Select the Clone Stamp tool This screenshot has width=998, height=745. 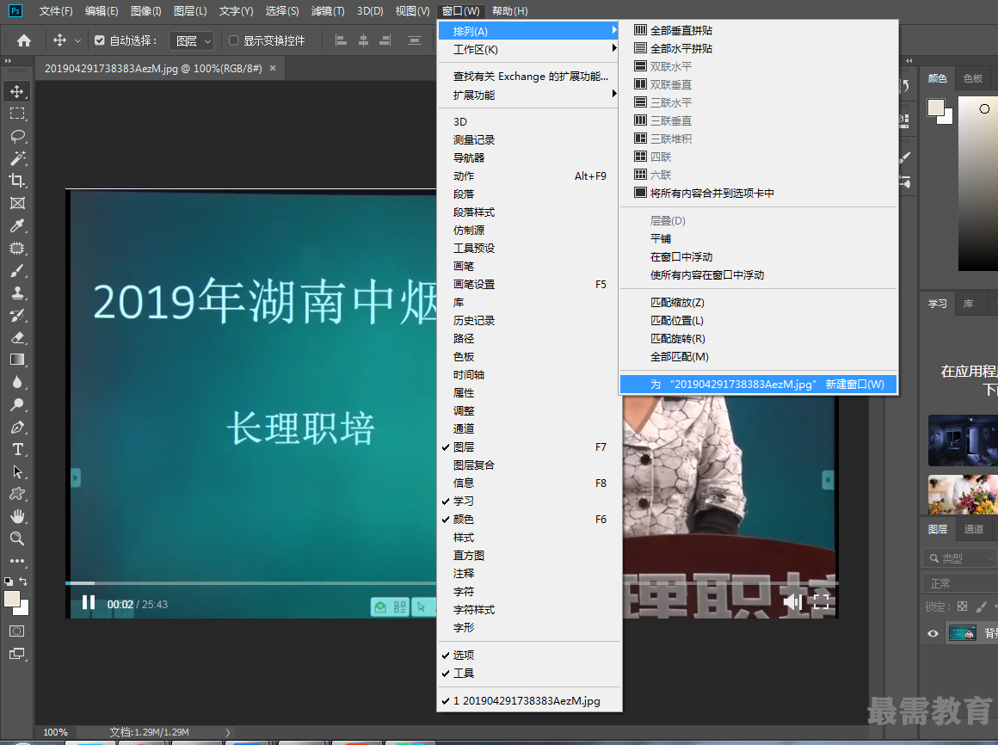coord(17,292)
